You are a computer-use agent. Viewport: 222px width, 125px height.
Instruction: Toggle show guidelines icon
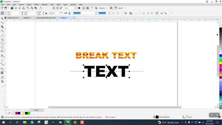coord(92,8)
